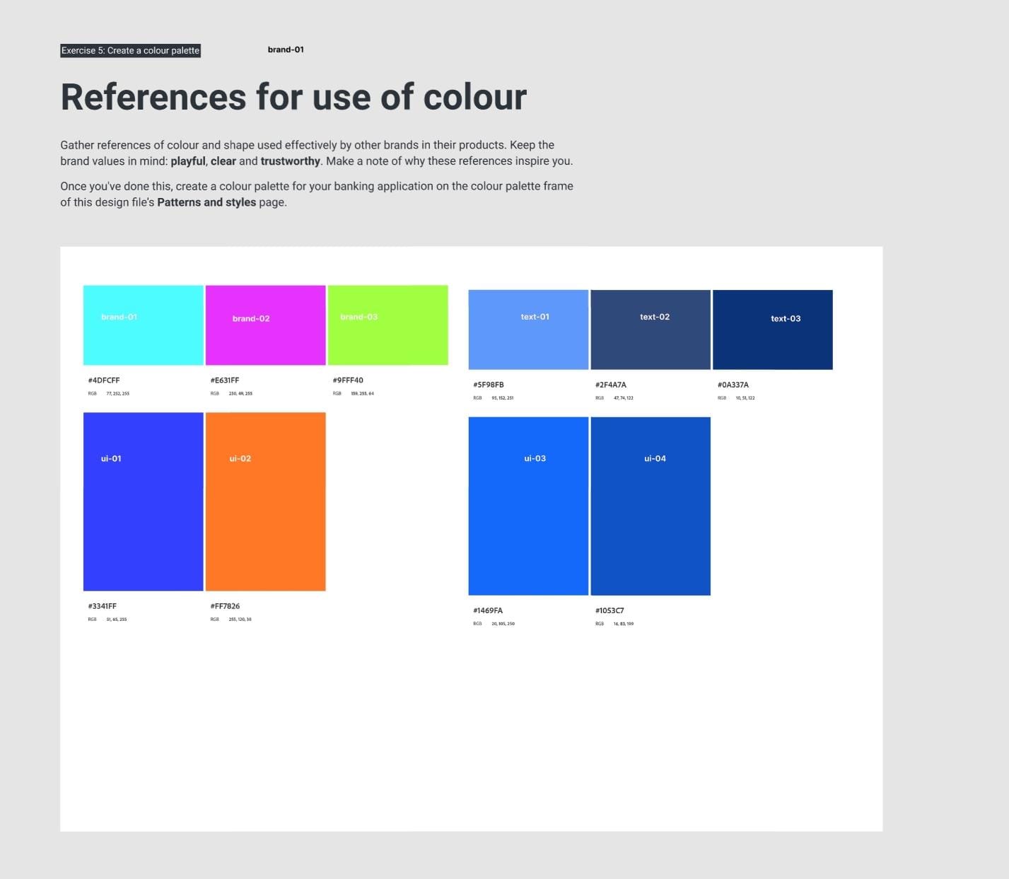Viewport: 1009px width, 879px height.
Task: Select the magenta brand-02 colour swatch
Action: click(266, 325)
